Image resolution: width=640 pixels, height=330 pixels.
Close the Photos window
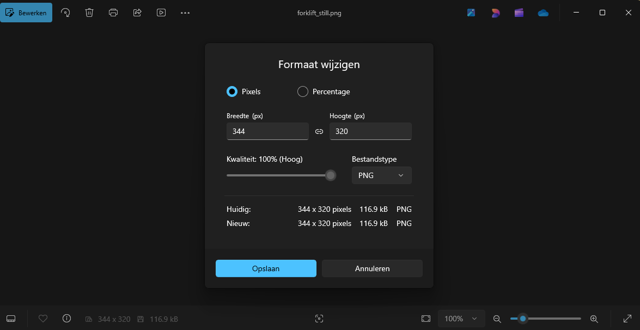pyautogui.click(x=628, y=13)
